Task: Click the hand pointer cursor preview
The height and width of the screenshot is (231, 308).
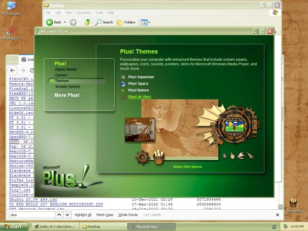Action: coord(233,156)
